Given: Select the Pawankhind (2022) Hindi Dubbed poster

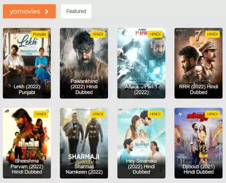Looking at the screenshot, I should [84, 63].
